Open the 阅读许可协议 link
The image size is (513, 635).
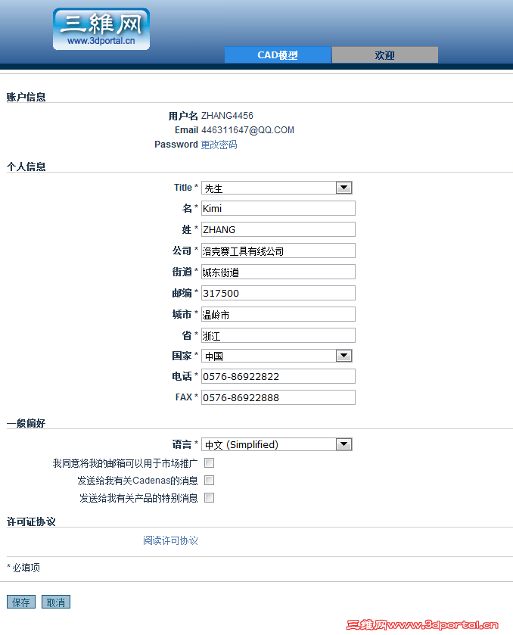170,540
